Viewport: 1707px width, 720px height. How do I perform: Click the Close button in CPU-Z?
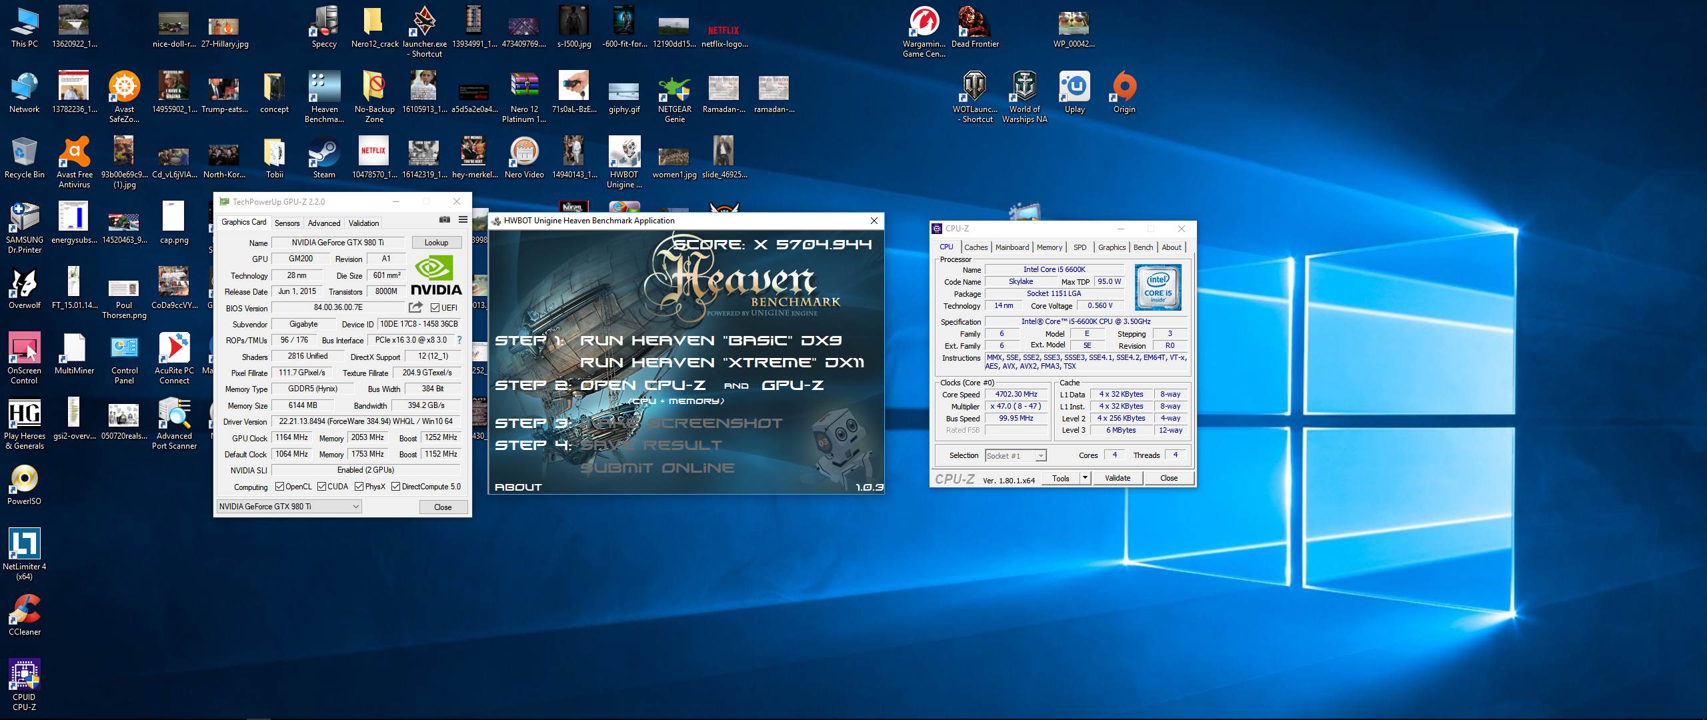pyautogui.click(x=1169, y=478)
